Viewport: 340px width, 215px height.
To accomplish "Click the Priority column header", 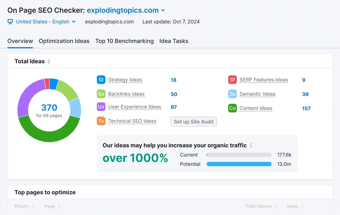I will tap(22, 206).
